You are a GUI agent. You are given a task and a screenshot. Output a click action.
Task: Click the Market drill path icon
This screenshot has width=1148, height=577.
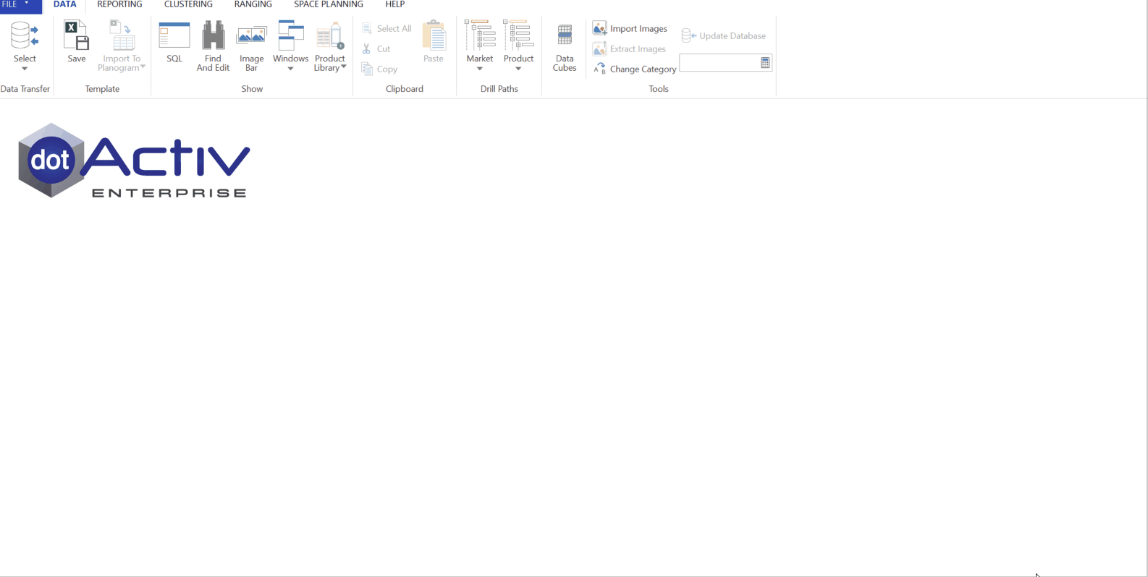coord(480,35)
